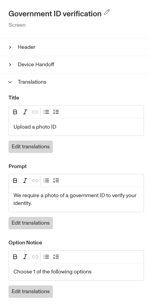The width and height of the screenshot is (149, 304).
Task: Toggle bold in the Title editor
Action: coord(15,112)
